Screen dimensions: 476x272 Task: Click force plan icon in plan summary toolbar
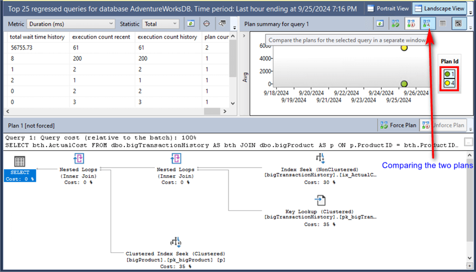(395, 24)
